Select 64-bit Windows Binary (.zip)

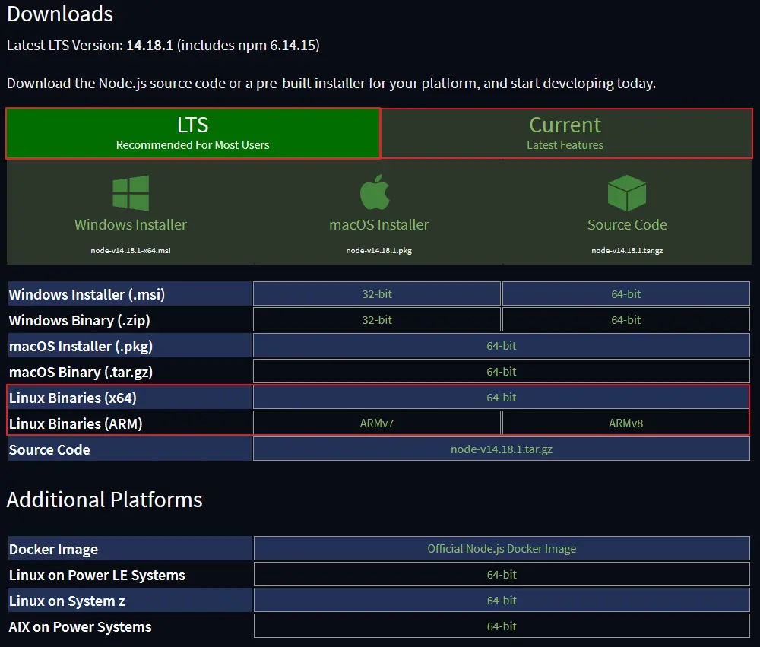tap(625, 319)
